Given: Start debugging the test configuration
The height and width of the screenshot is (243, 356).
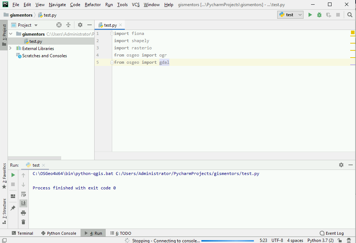Looking at the screenshot, I should 319,15.
